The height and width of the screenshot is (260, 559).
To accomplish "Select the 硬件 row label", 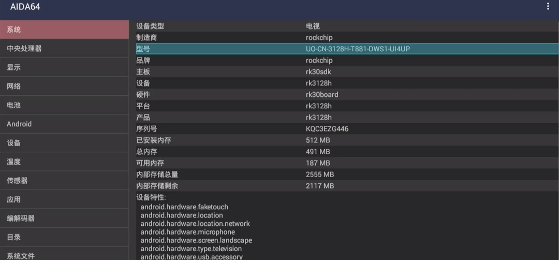I will 143,94.
